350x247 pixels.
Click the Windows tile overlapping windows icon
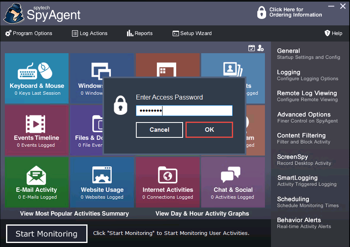point(101,71)
